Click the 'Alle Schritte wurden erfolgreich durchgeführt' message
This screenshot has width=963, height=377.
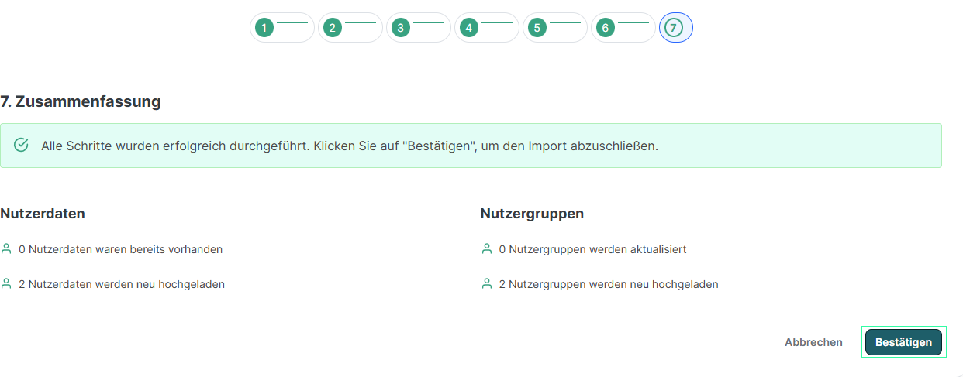pyautogui.click(x=349, y=146)
